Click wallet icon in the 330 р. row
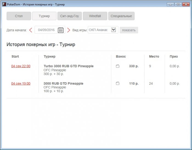The width and height of the screenshot is (192, 150). click(118, 66)
